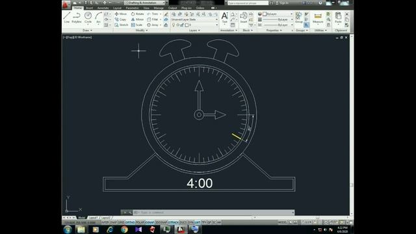416x234 pixels.
Task: Open the Group tool
Action: click(299, 18)
